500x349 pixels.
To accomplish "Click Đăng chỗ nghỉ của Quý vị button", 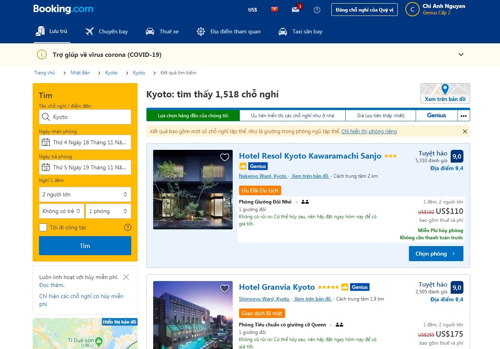I will coord(364,10).
